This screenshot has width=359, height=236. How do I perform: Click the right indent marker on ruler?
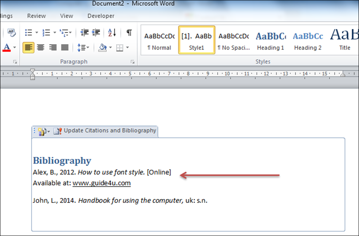343,74
